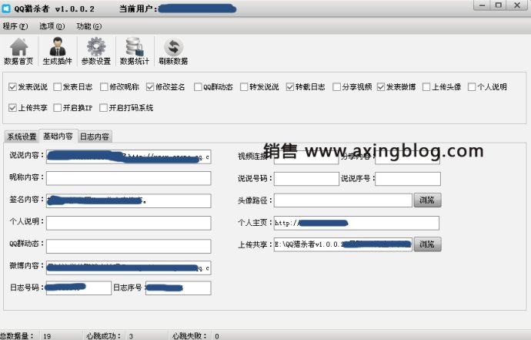Click the 日志序号 field

tap(178, 288)
